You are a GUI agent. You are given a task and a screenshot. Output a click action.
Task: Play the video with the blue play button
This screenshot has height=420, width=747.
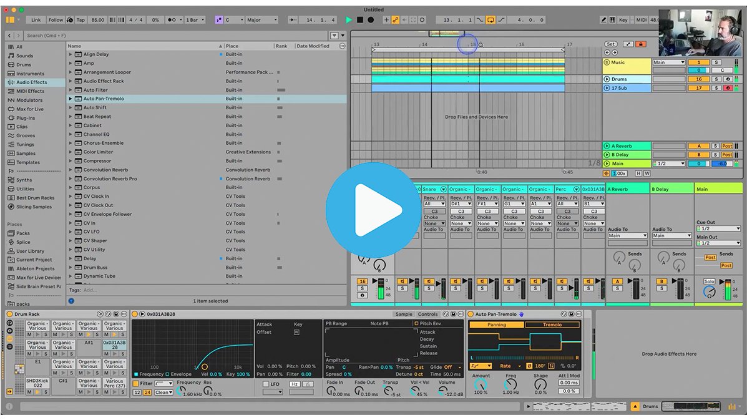pyautogui.click(x=373, y=210)
